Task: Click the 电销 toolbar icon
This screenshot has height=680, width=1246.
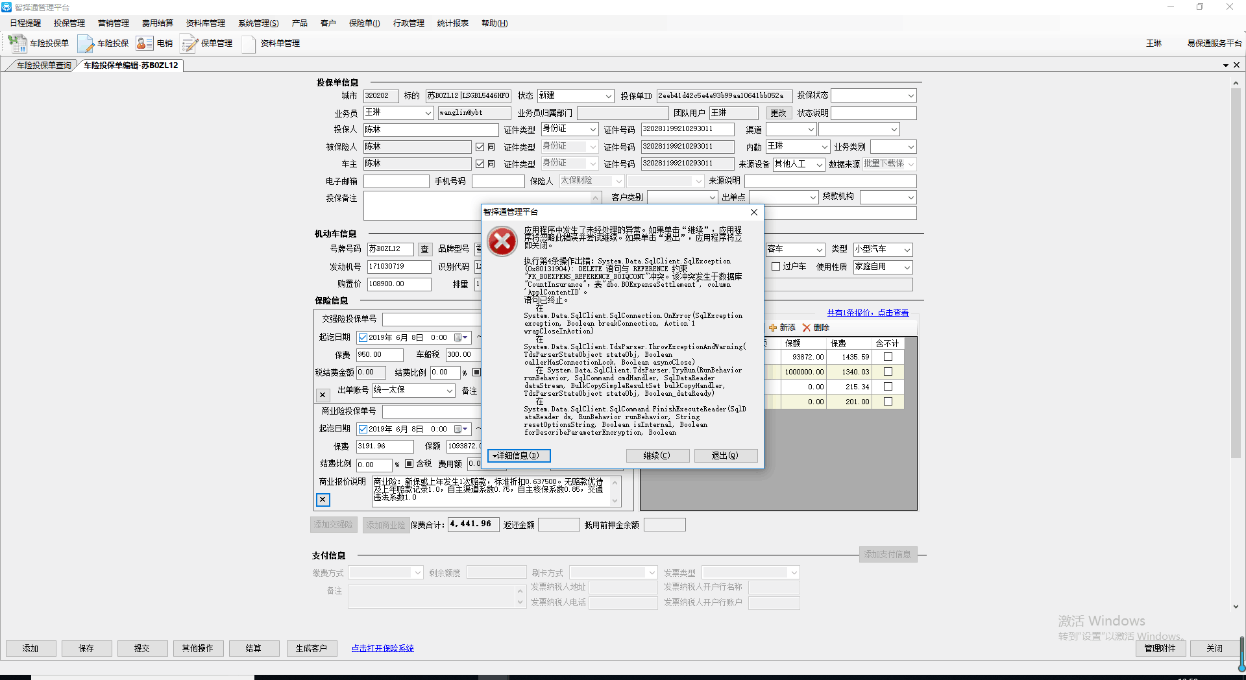Action: click(145, 43)
